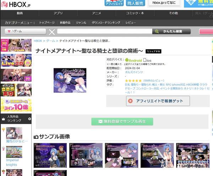Open the アニメ menu
This screenshot has height=176, width=213.
coord(97,13)
